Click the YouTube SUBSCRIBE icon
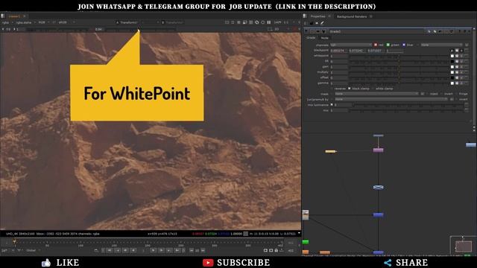Viewport: 477px width, 268px height. pyautogui.click(x=208, y=263)
